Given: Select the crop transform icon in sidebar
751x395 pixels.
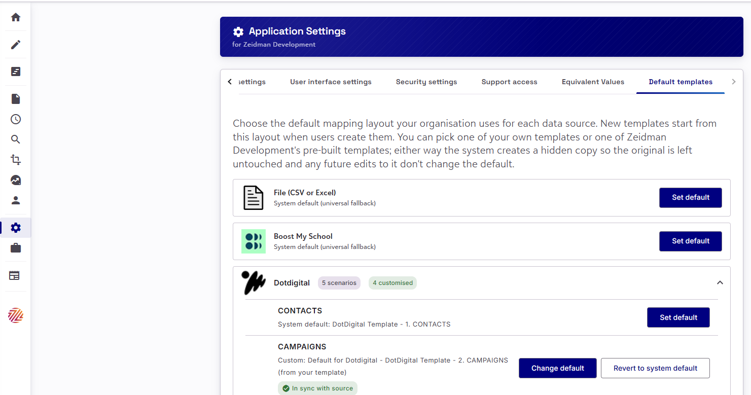Looking at the screenshot, I should coord(16,160).
